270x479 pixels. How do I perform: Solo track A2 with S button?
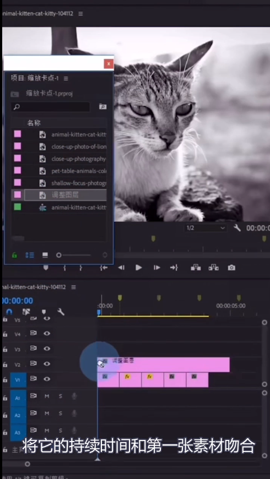60,413
